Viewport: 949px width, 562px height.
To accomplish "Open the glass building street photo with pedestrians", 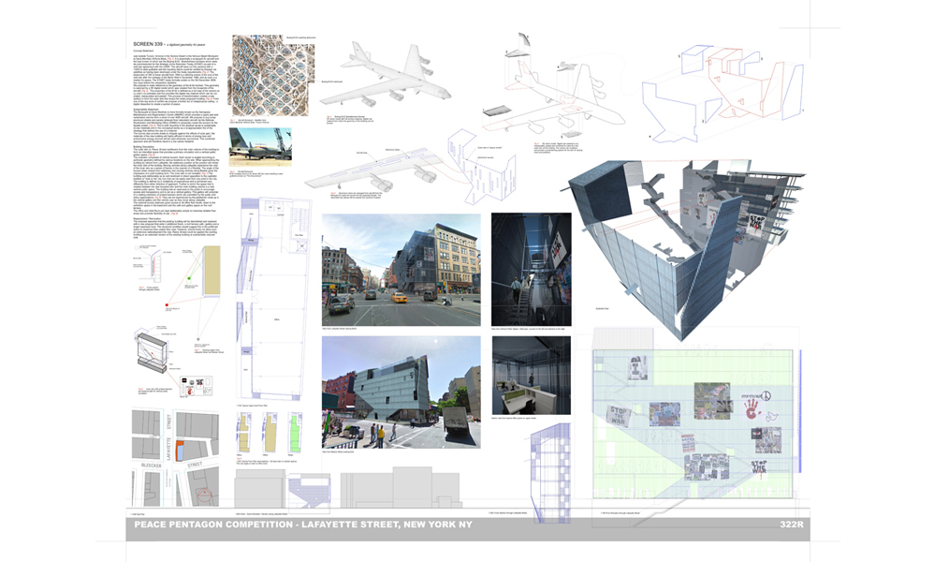I will coord(401,392).
